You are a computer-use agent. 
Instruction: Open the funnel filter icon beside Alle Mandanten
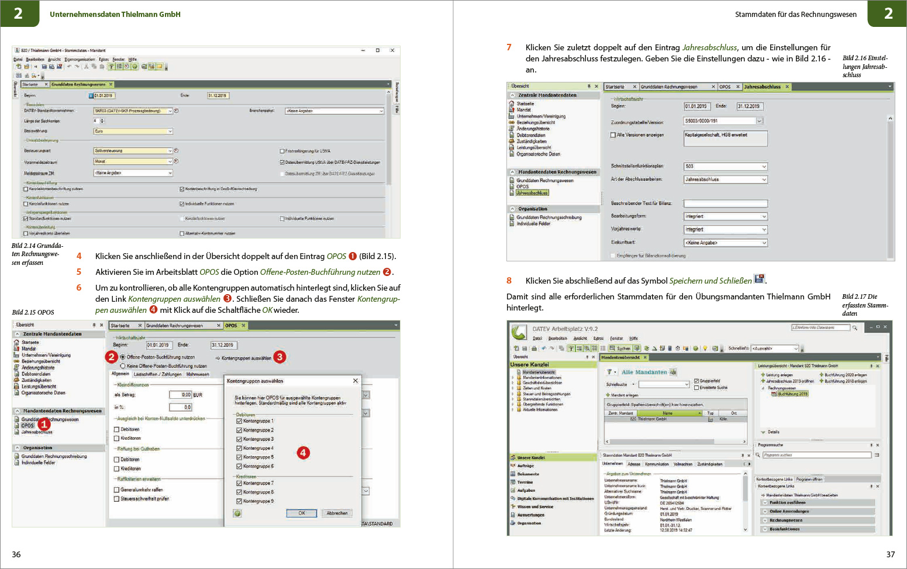click(x=609, y=372)
